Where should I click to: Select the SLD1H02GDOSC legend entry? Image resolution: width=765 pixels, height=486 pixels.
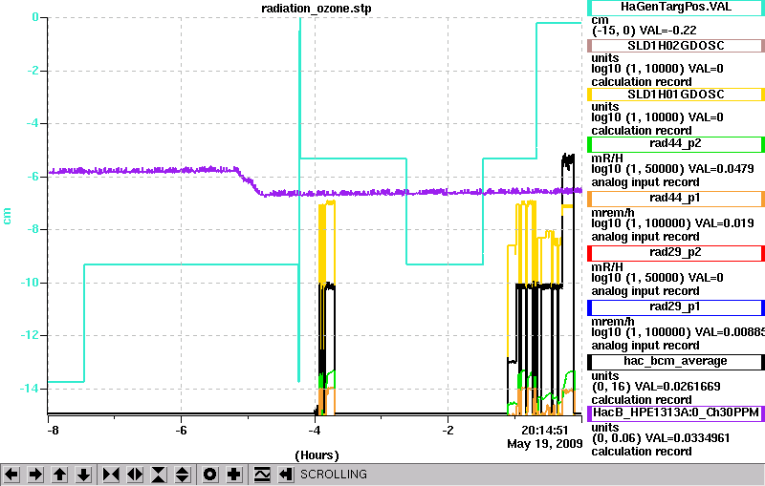point(676,46)
